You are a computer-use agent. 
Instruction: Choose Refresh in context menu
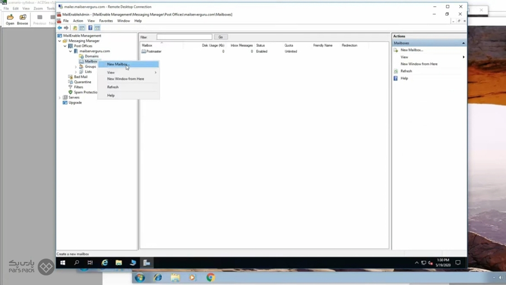tap(128, 87)
